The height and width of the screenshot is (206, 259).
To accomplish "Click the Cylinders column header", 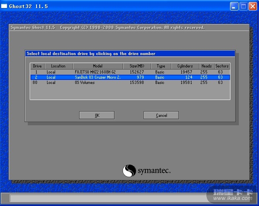I will [x=185, y=66].
